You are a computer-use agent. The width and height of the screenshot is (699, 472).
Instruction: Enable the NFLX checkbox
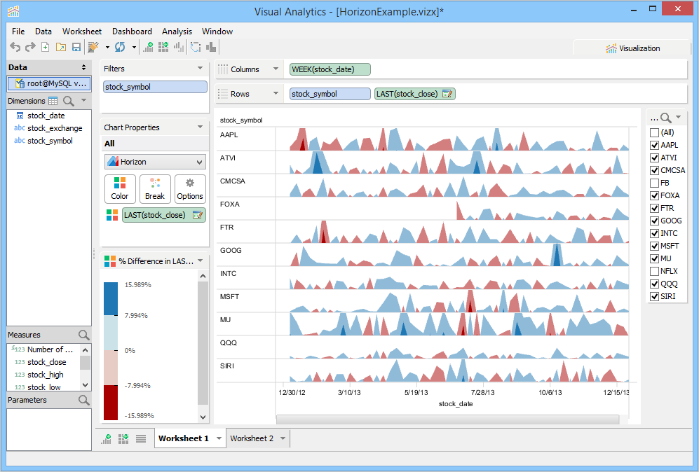[x=654, y=271]
